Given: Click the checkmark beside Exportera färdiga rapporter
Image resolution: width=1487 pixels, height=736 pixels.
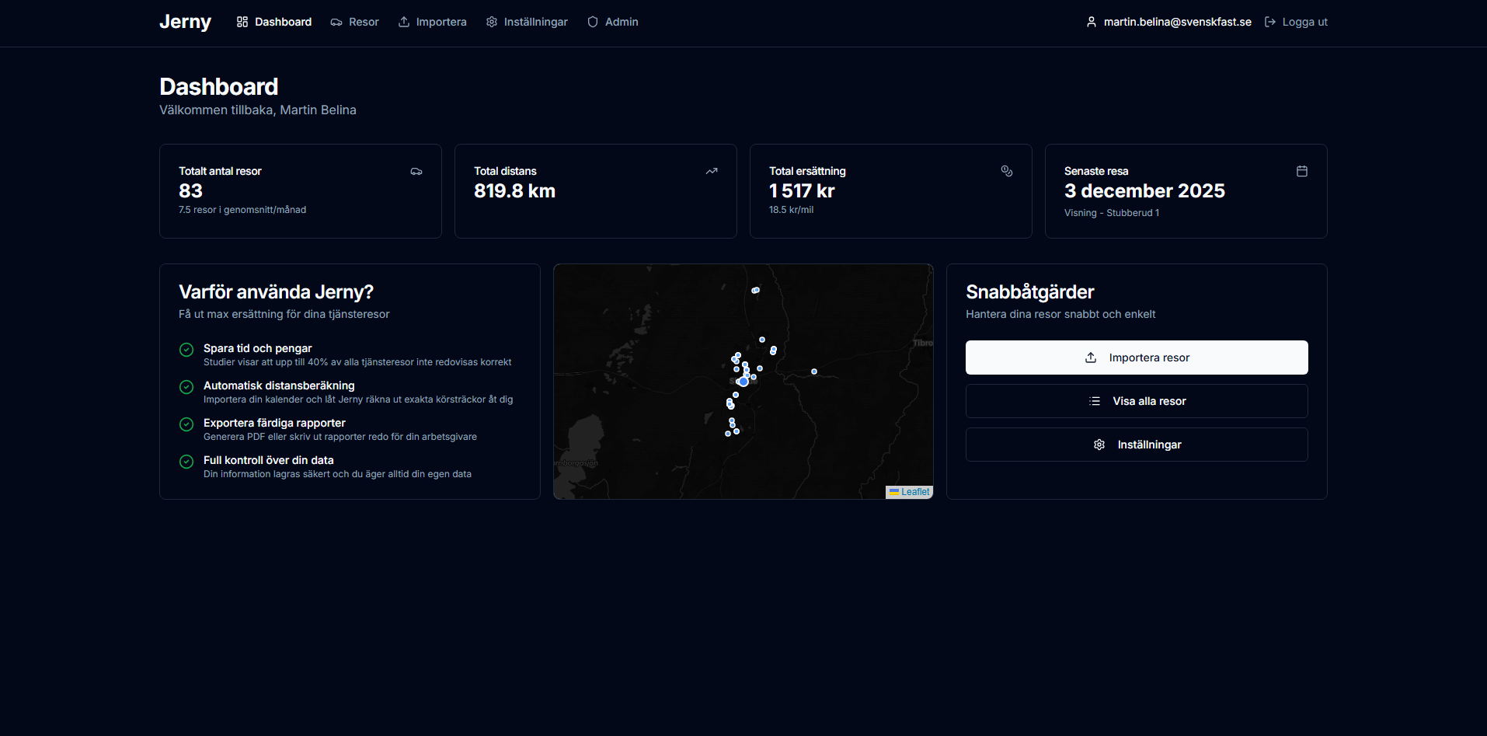Looking at the screenshot, I should coord(186,424).
